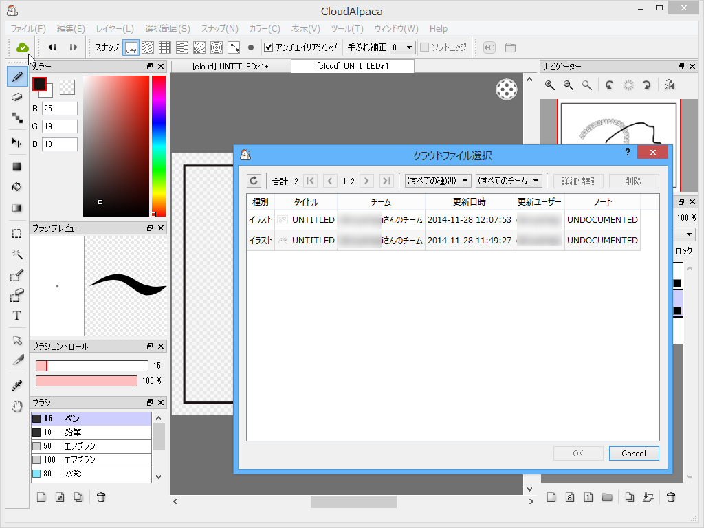Select the Magic Wand tool

(x=17, y=254)
